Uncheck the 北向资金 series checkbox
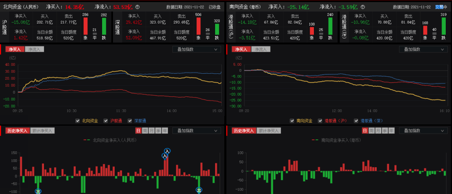Screen dimensions: 452x194 78,121
